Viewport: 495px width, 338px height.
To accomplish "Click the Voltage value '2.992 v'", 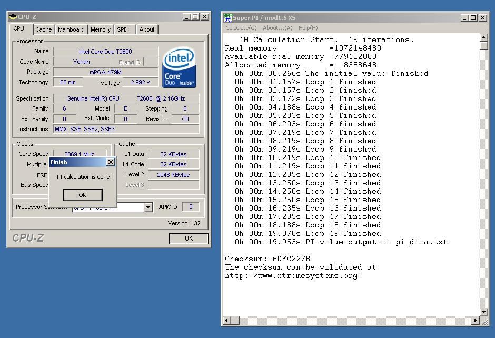I will tap(140, 82).
